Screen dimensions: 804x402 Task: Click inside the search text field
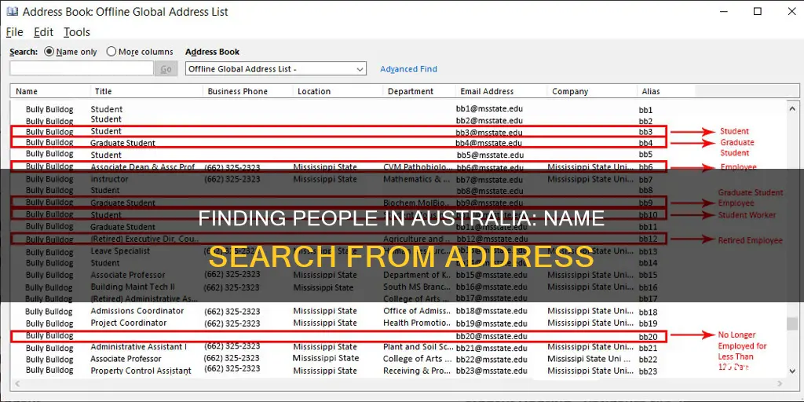82,69
